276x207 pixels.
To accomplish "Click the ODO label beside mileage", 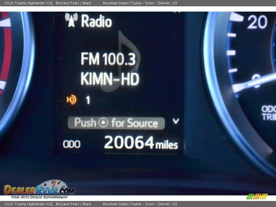I will (72, 144).
